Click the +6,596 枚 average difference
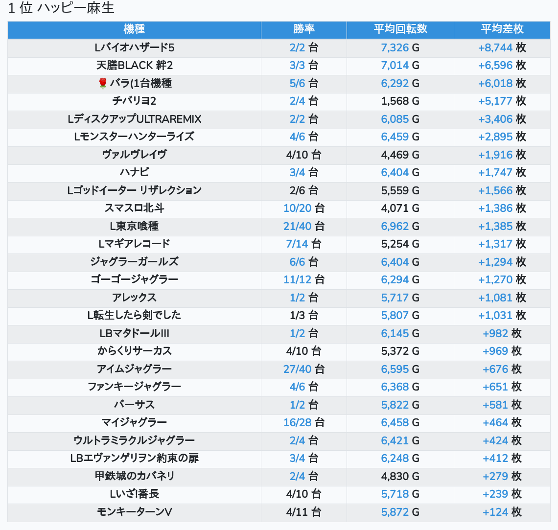Image resolution: width=558 pixels, height=530 pixels. tap(502, 66)
